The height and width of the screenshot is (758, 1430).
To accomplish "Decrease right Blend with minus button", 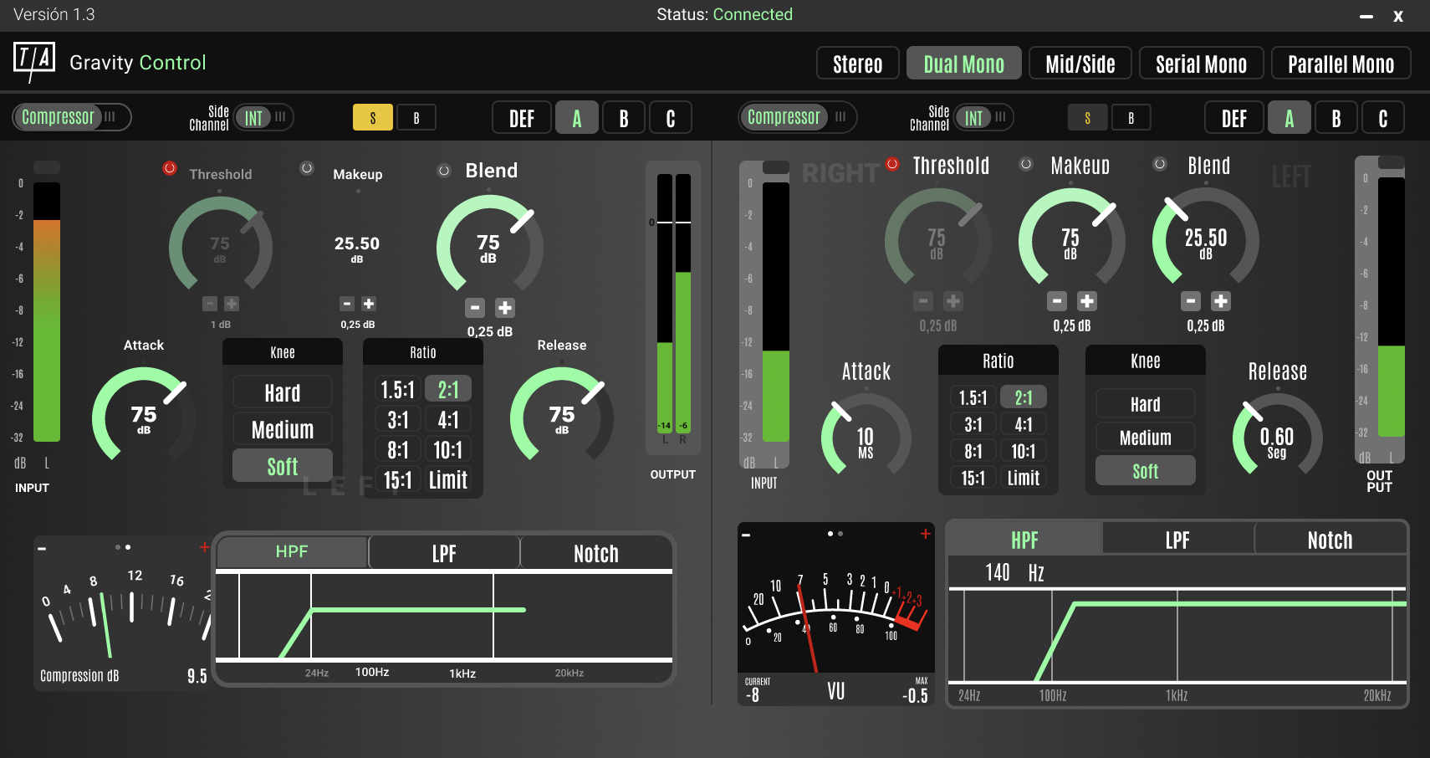I will [x=1191, y=301].
